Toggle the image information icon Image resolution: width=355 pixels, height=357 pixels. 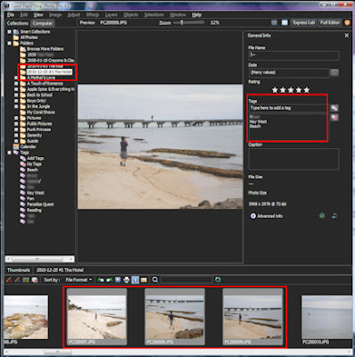point(136,279)
